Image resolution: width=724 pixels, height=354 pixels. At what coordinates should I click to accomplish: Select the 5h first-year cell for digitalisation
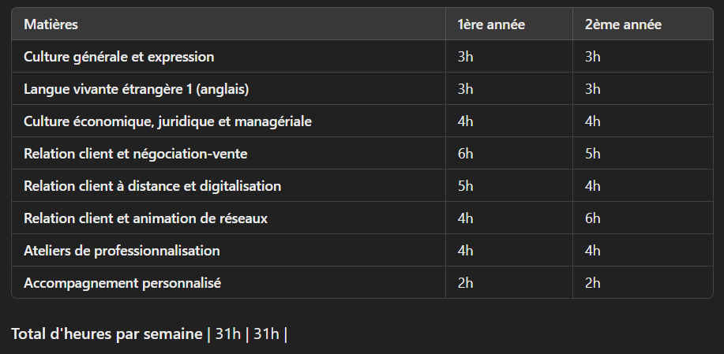[466, 186]
